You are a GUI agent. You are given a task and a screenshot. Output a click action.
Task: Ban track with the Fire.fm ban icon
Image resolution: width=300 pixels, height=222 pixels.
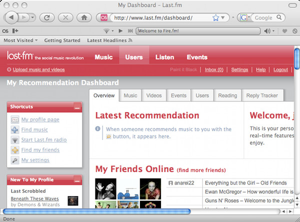[295, 31]
